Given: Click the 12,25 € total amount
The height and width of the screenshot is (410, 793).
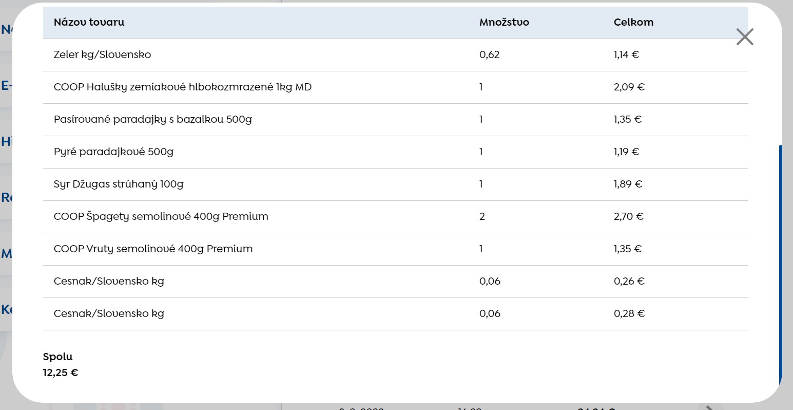Looking at the screenshot, I should point(61,373).
